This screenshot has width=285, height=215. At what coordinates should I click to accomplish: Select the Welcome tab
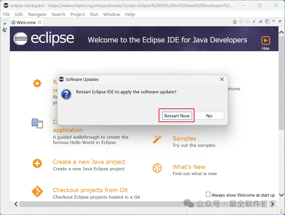[x=26, y=22]
